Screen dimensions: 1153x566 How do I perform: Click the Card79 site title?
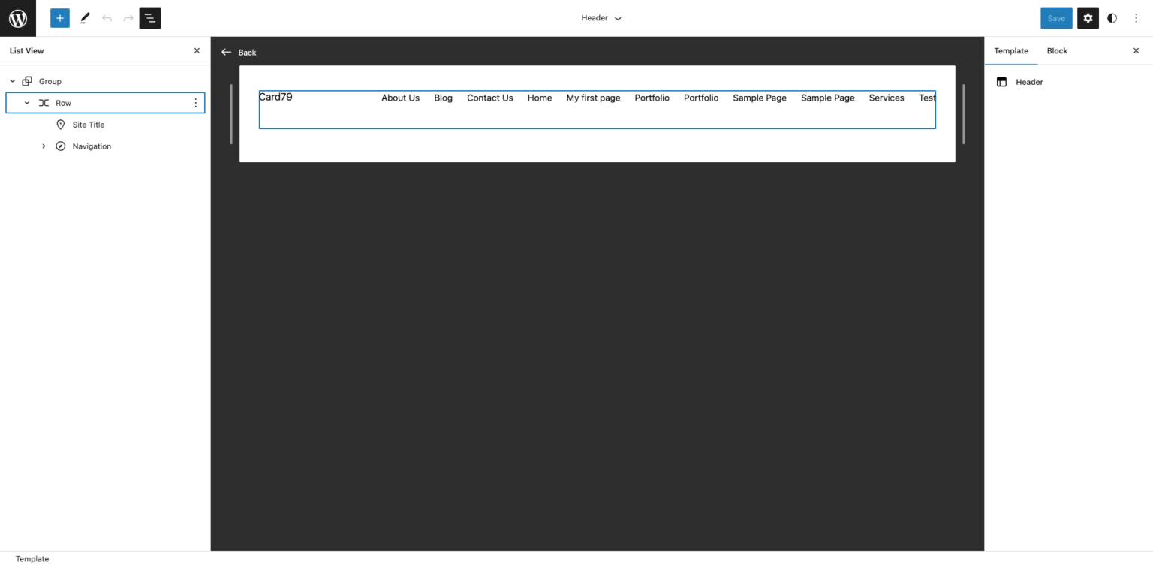pyautogui.click(x=275, y=97)
